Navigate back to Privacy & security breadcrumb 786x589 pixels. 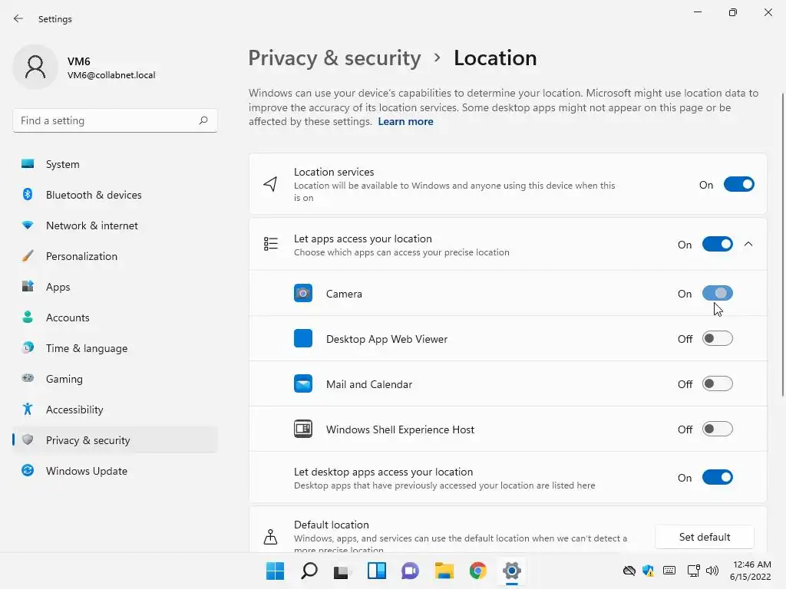point(335,58)
